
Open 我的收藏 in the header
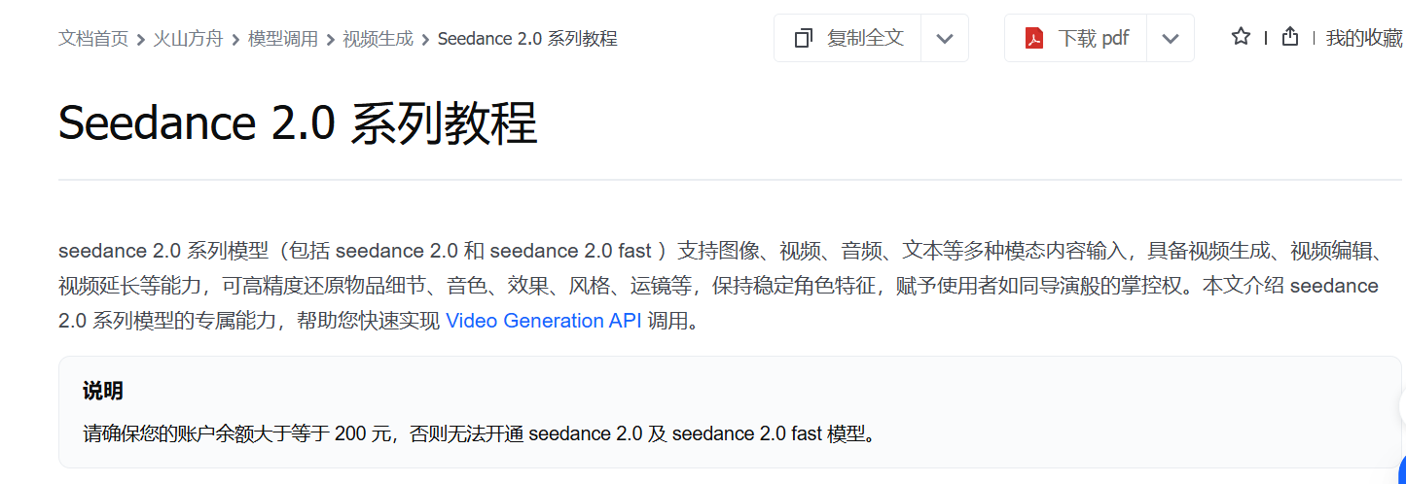click(x=1364, y=38)
